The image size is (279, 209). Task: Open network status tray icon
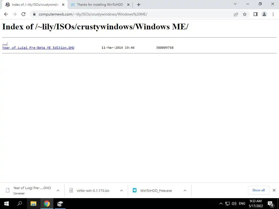(228, 204)
